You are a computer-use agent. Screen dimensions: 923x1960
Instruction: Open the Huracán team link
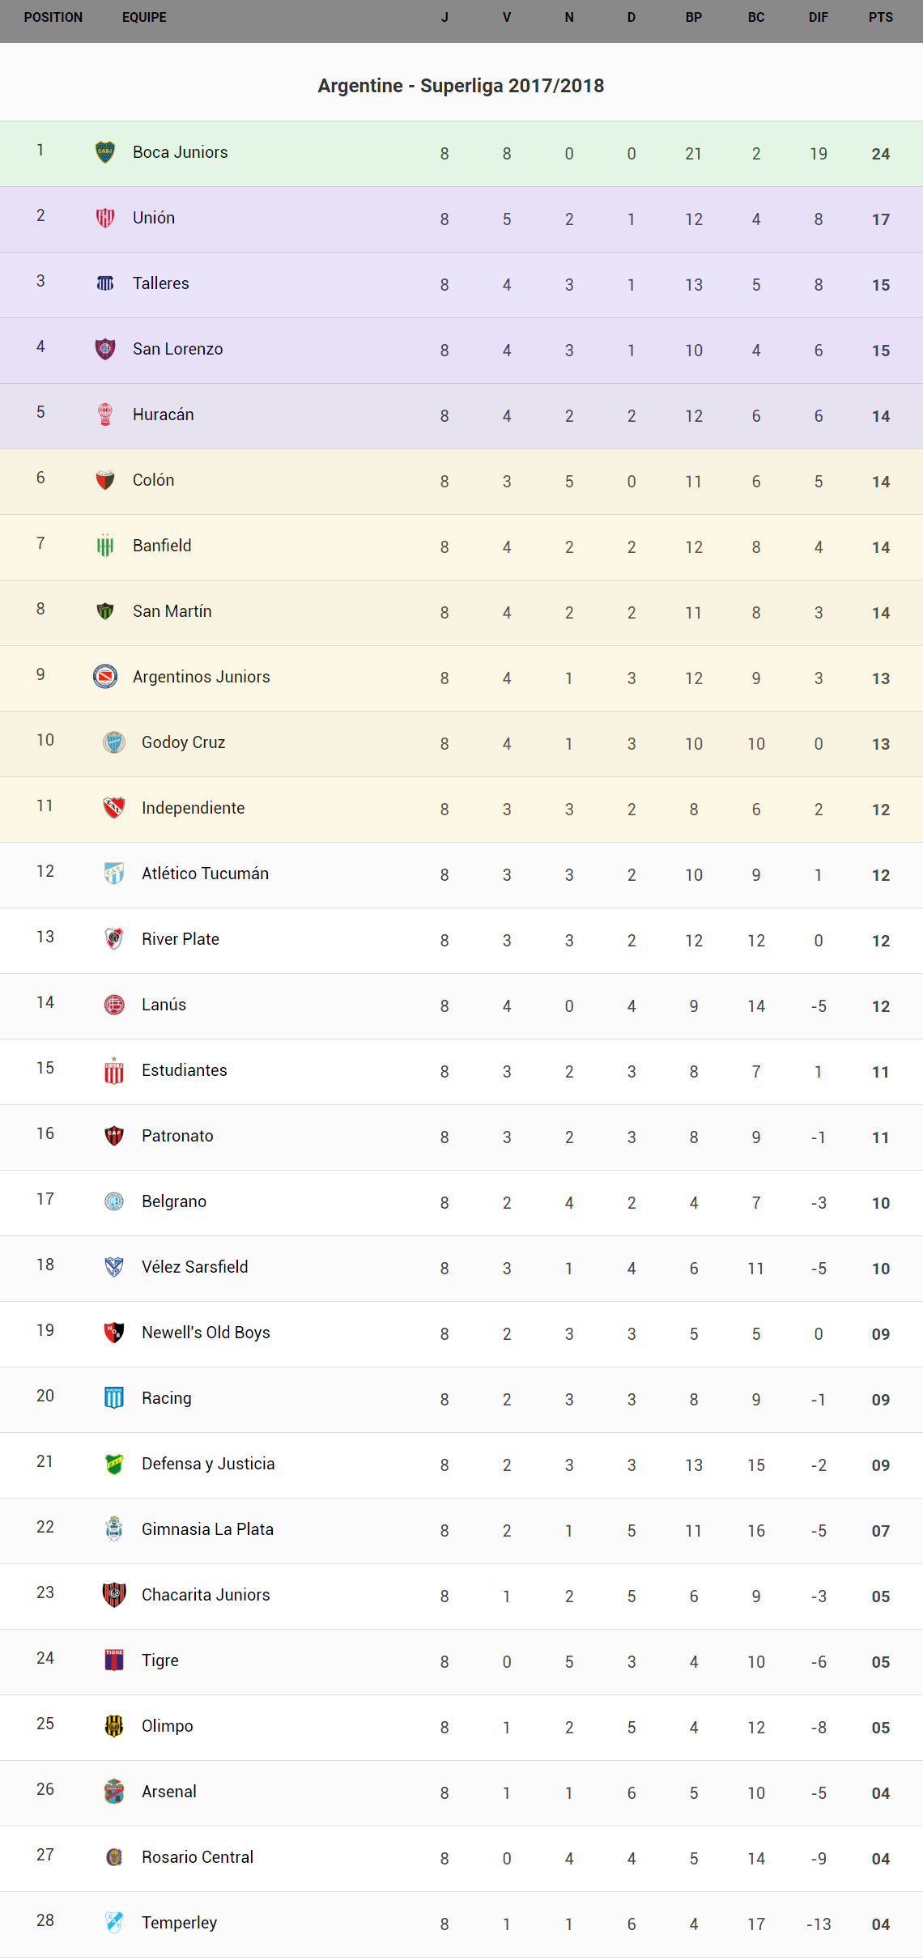tap(163, 415)
